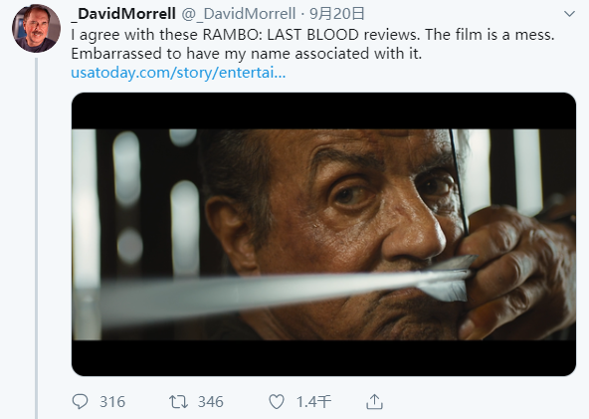
Task: Click the arrow feather in the preview image
Action: click(447, 278)
